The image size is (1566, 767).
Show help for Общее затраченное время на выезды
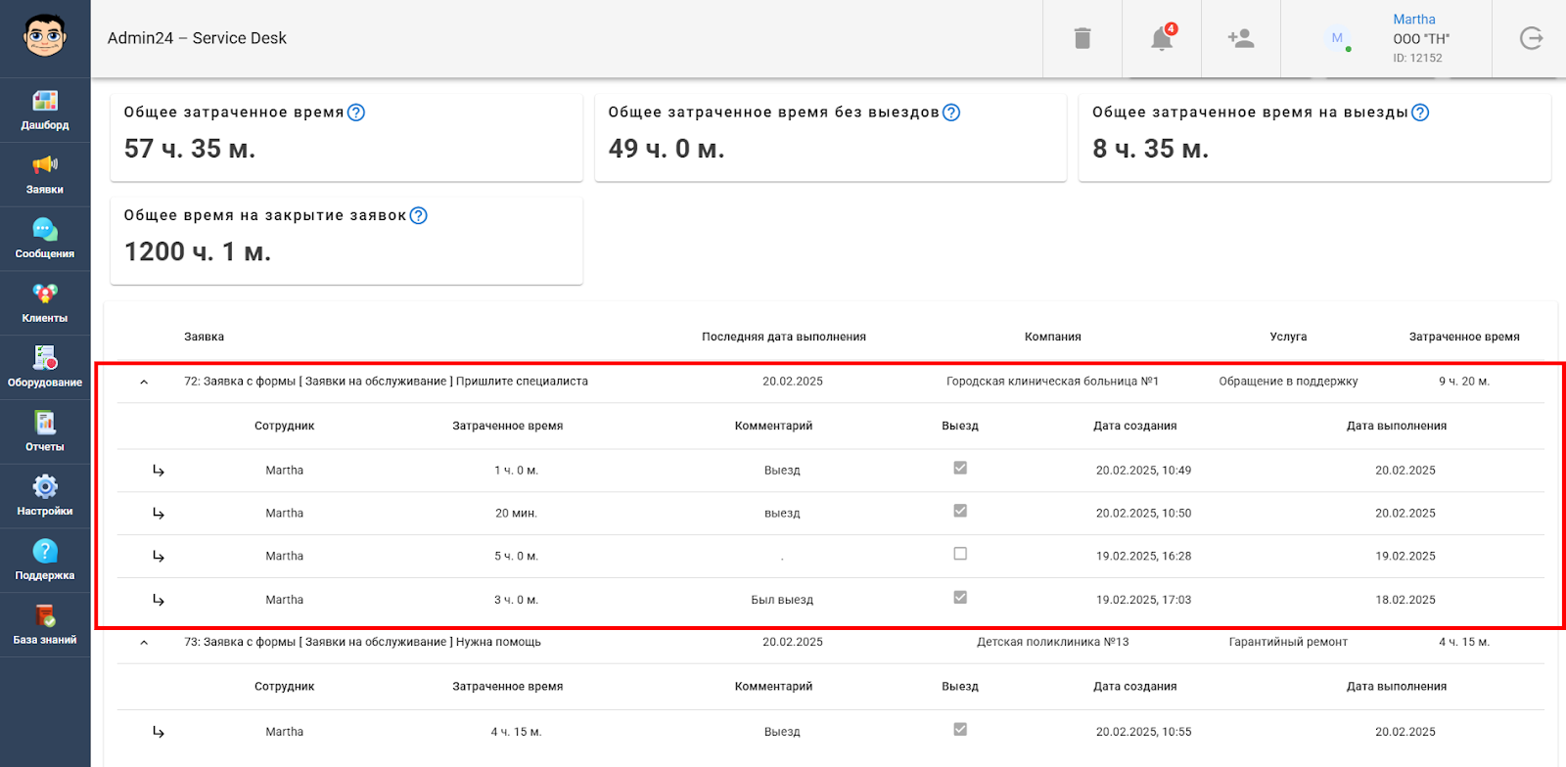(1420, 113)
